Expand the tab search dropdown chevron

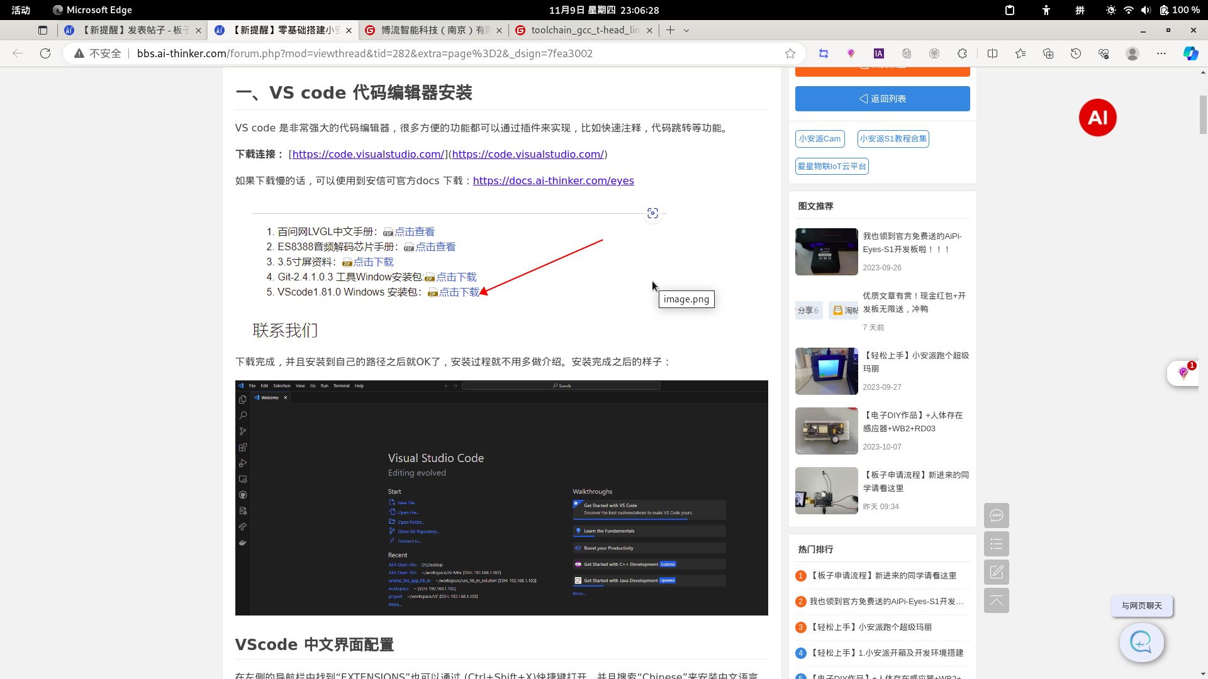tap(686, 30)
